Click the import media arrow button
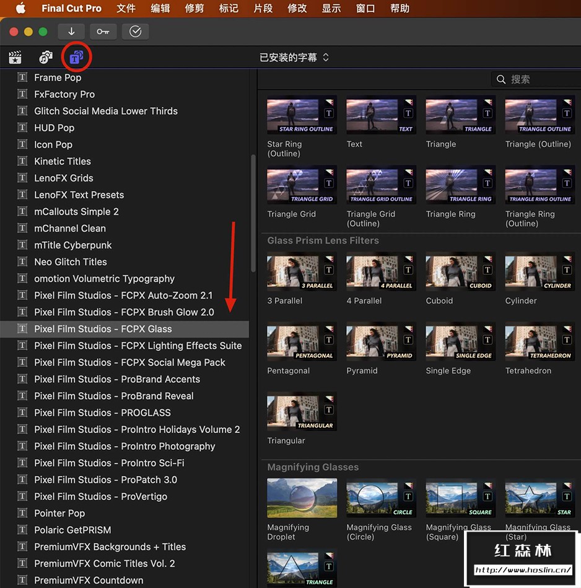Screen dimensions: 581x588 71,32
